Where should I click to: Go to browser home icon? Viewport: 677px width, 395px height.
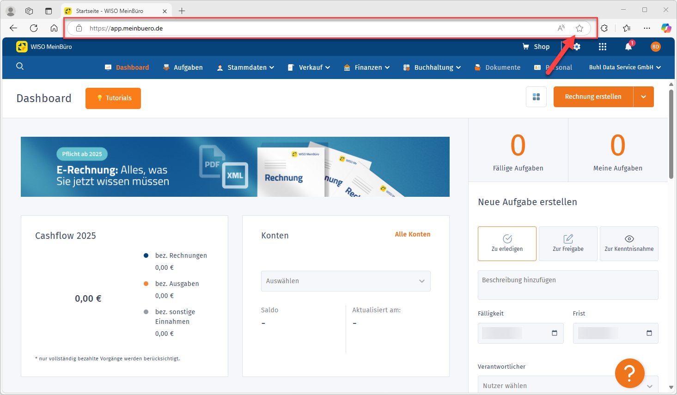54,28
